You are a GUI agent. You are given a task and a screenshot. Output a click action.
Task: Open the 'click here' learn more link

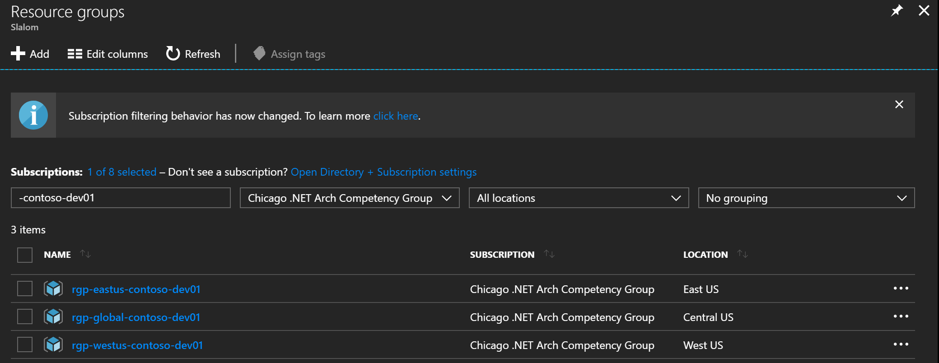pyautogui.click(x=396, y=116)
